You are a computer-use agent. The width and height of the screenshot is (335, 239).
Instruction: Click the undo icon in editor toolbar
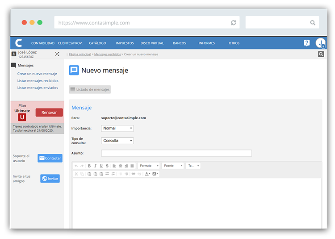coord(76,166)
